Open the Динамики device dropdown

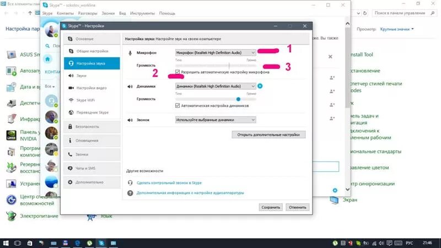point(216,86)
